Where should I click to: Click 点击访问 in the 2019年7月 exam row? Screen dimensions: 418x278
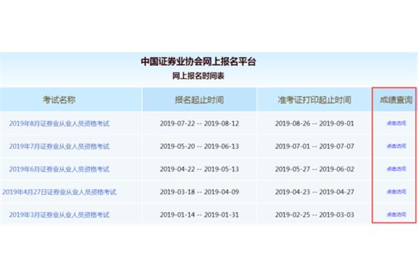(x=396, y=146)
